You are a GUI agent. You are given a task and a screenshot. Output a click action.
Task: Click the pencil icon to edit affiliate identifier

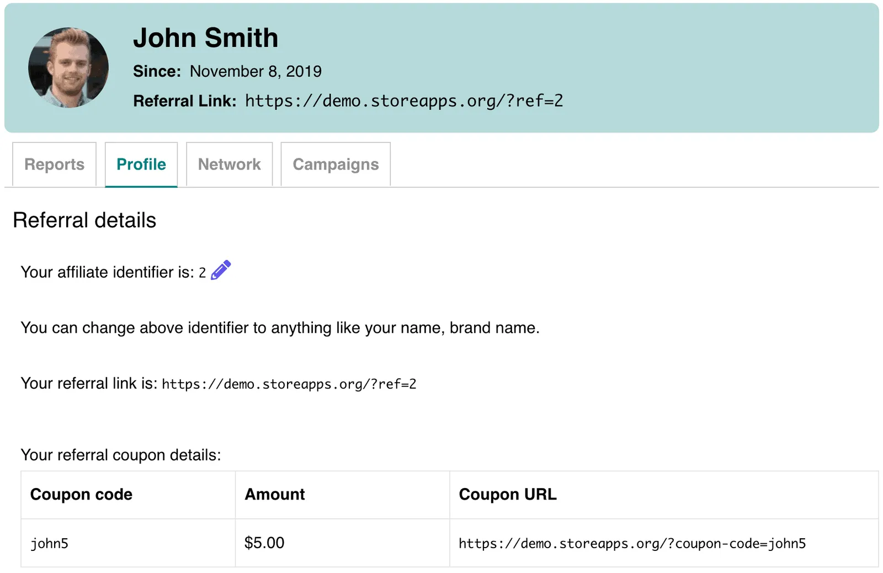[x=221, y=270]
